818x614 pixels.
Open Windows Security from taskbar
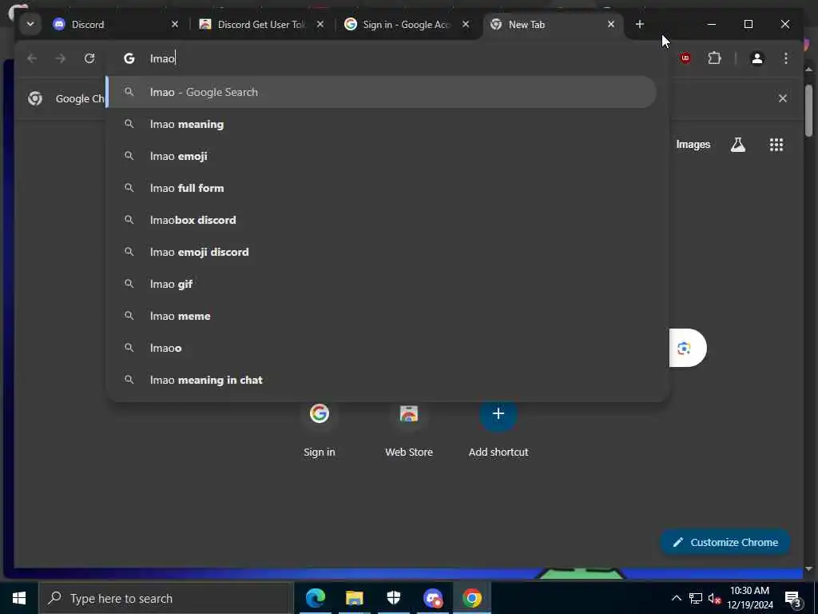tap(393, 598)
